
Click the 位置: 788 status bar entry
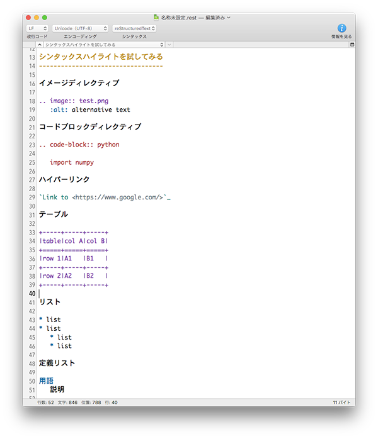[x=91, y=403]
